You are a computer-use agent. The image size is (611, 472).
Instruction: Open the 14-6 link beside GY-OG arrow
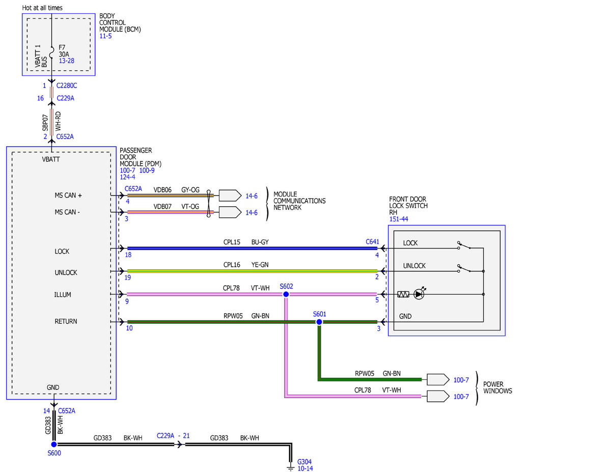(x=252, y=196)
